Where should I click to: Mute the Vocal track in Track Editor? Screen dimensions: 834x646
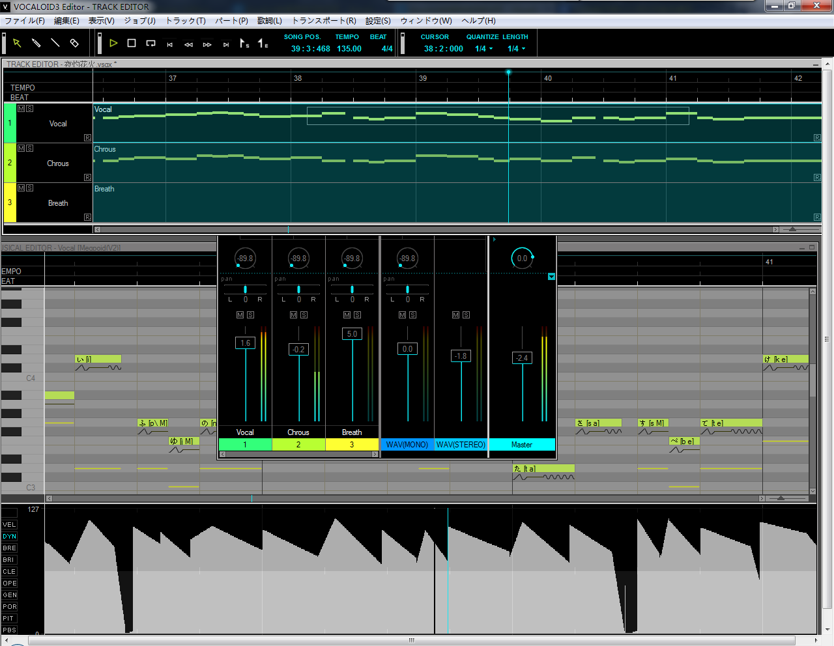pos(22,109)
